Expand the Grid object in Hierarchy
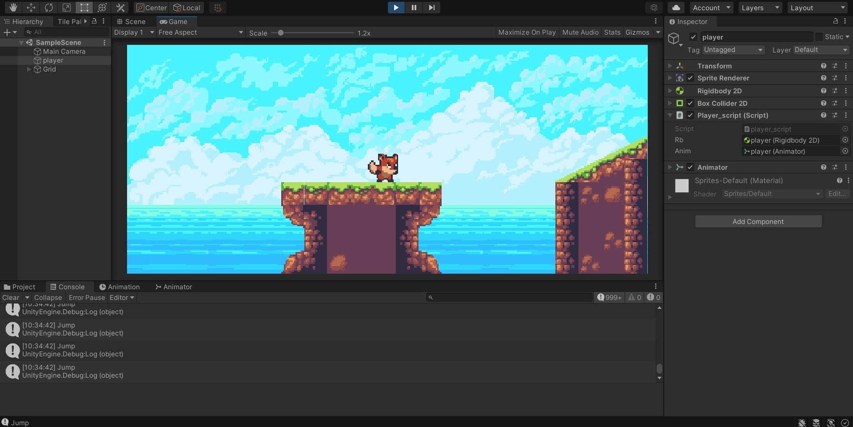Image resolution: width=853 pixels, height=427 pixels. click(x=29, y=69)
